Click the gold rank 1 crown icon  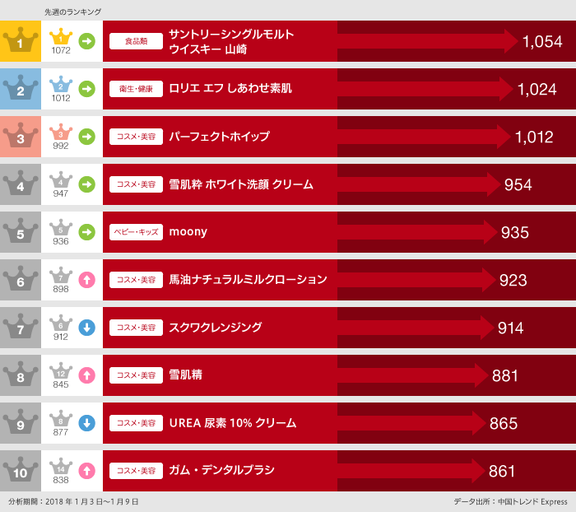21,40
